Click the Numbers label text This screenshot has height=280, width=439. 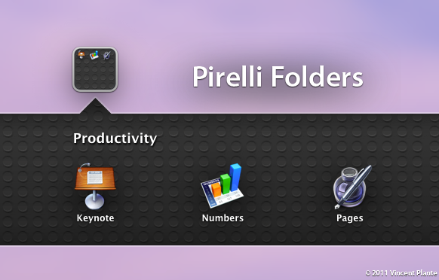(223, 218)
